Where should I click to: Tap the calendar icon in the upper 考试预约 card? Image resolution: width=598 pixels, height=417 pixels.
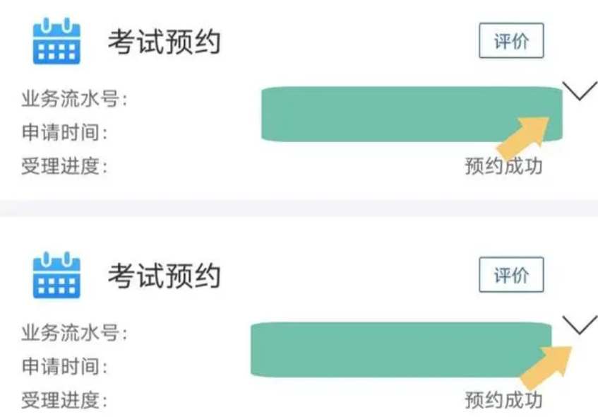tap(56, 41)
